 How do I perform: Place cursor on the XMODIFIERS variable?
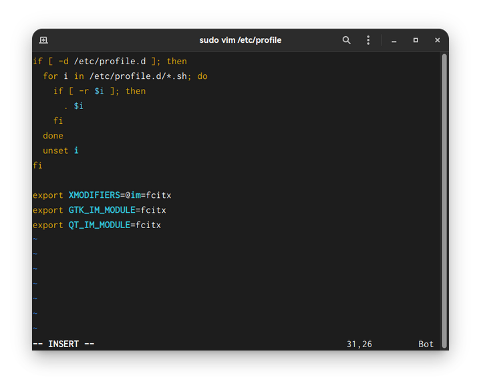pos(94,195)
